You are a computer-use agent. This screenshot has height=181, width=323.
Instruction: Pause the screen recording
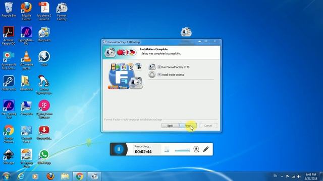119,149
